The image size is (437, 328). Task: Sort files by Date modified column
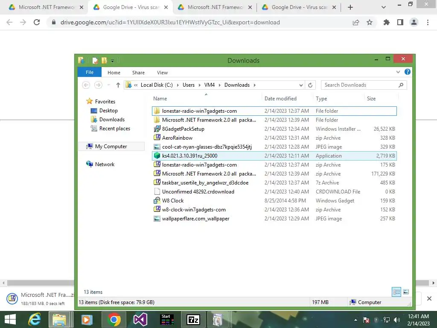(280, 99)
